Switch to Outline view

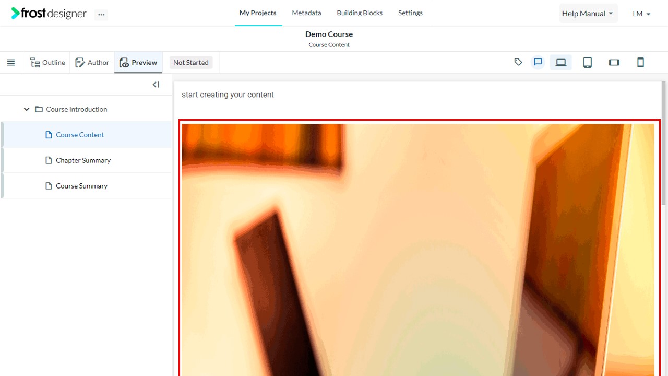click(x=47, y=63)
